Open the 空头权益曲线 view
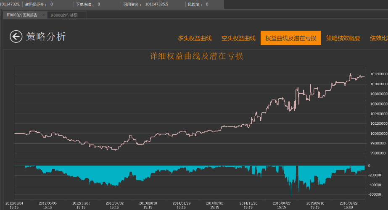Image resolution: width=388 pixels, height=210 pixels. (238, 38)
